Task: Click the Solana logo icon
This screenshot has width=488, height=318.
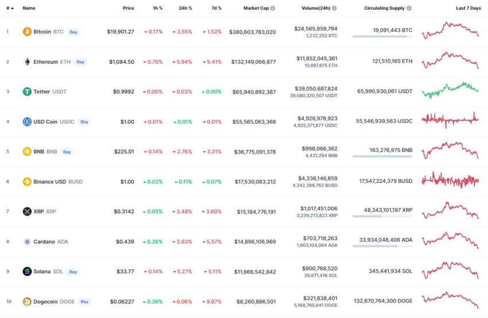Action: [27, 272]
